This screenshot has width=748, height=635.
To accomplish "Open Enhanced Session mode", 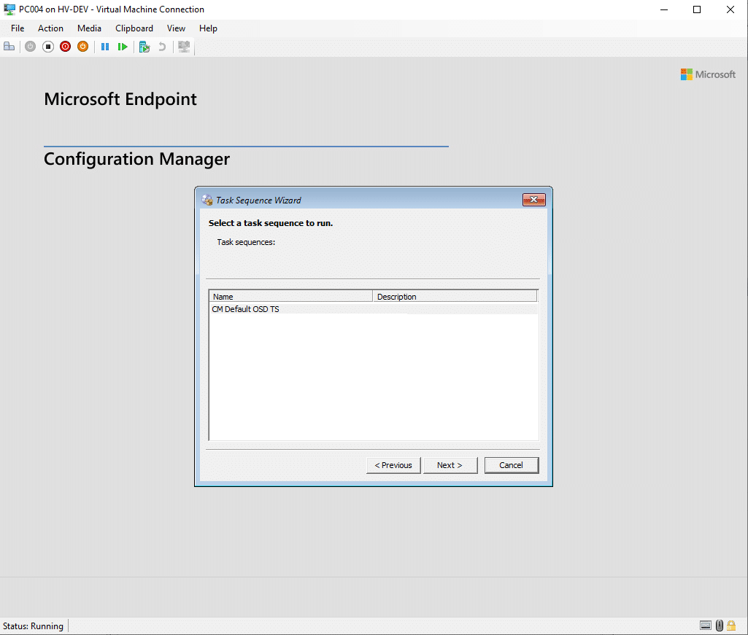I will coord(184,46).
